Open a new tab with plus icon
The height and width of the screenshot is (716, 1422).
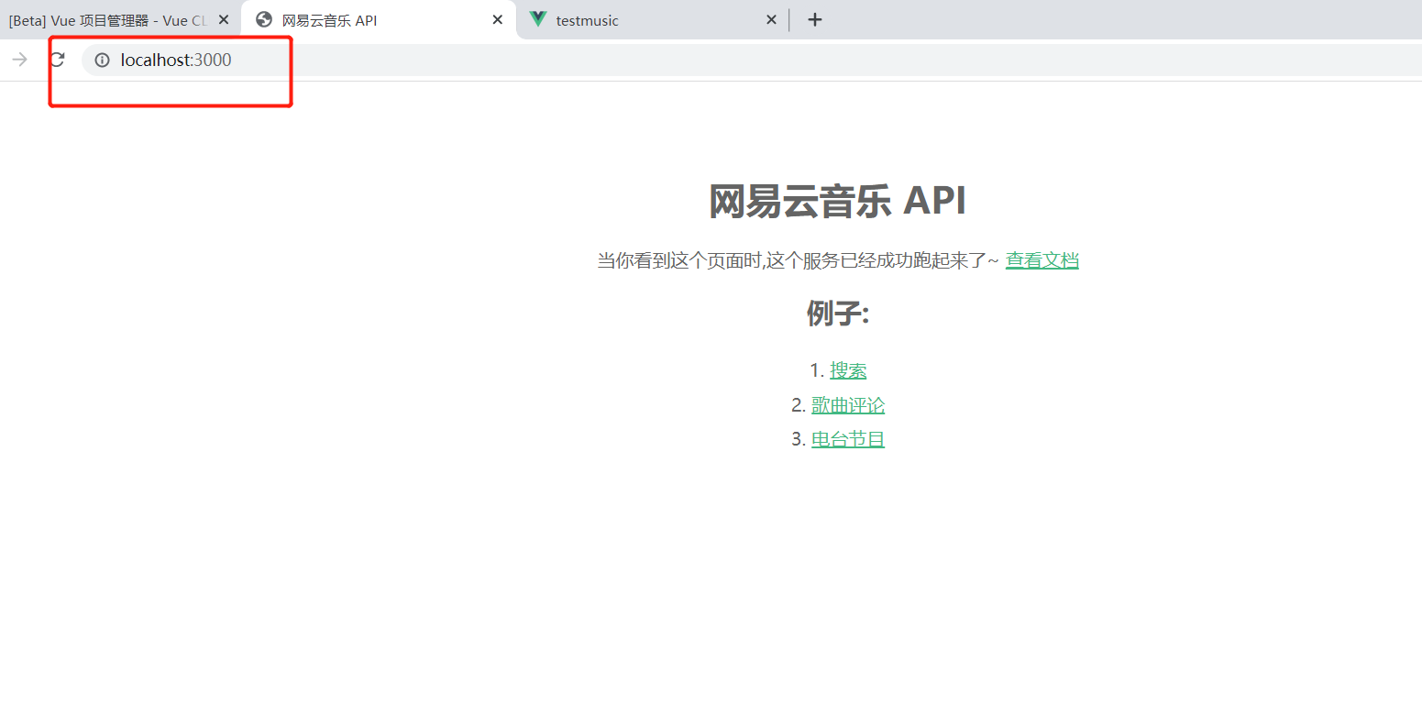[814, 20]
